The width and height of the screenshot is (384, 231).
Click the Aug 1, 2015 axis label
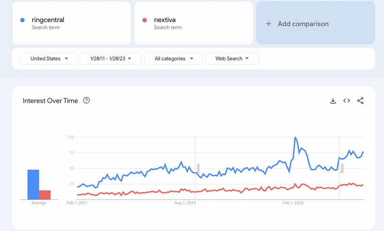point(185,203)
